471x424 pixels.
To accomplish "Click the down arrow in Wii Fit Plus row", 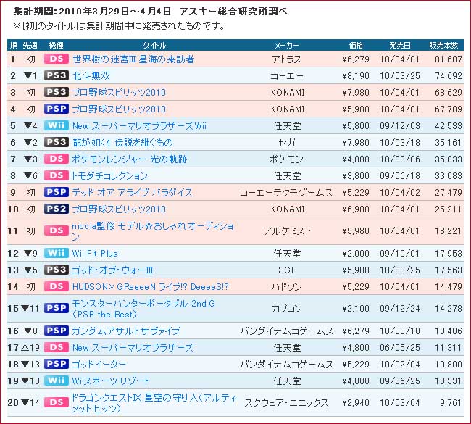I will point(28,254).
